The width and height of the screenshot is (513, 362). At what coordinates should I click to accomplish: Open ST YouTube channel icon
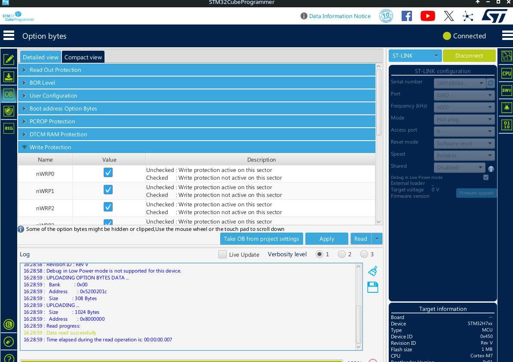pyautogui.click(x=427, y=16)
